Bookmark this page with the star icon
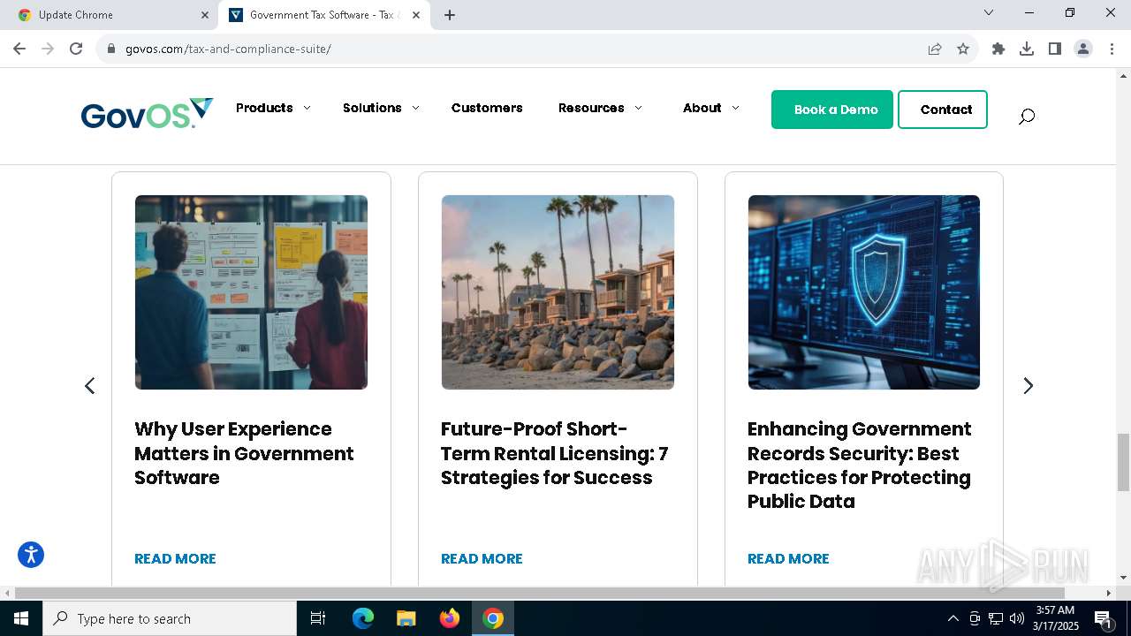This screenshot has width=1131, height=636. [x=963, y=49]
